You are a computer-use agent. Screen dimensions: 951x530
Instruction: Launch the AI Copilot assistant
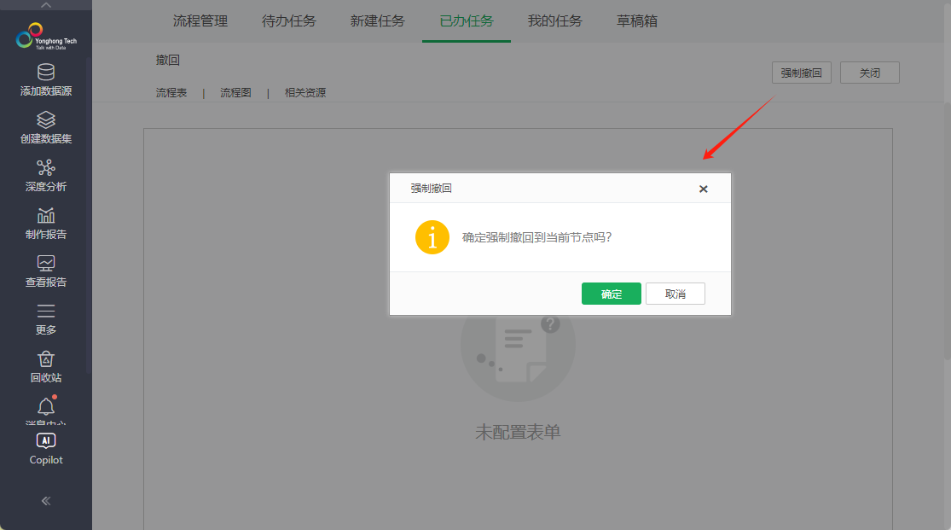(x=45, y=448)
